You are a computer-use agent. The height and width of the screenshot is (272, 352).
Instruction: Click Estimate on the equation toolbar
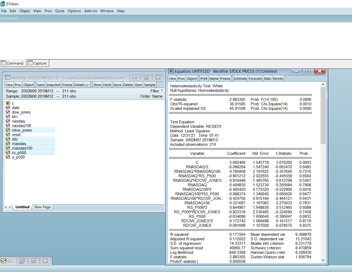[x=240, y=78]
